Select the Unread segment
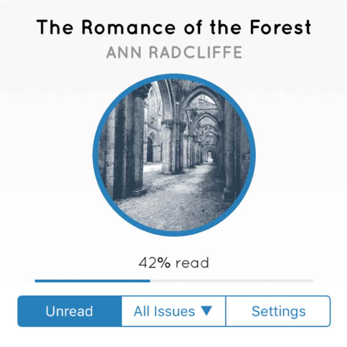This screenshot has width=347, height=347. 69,311
